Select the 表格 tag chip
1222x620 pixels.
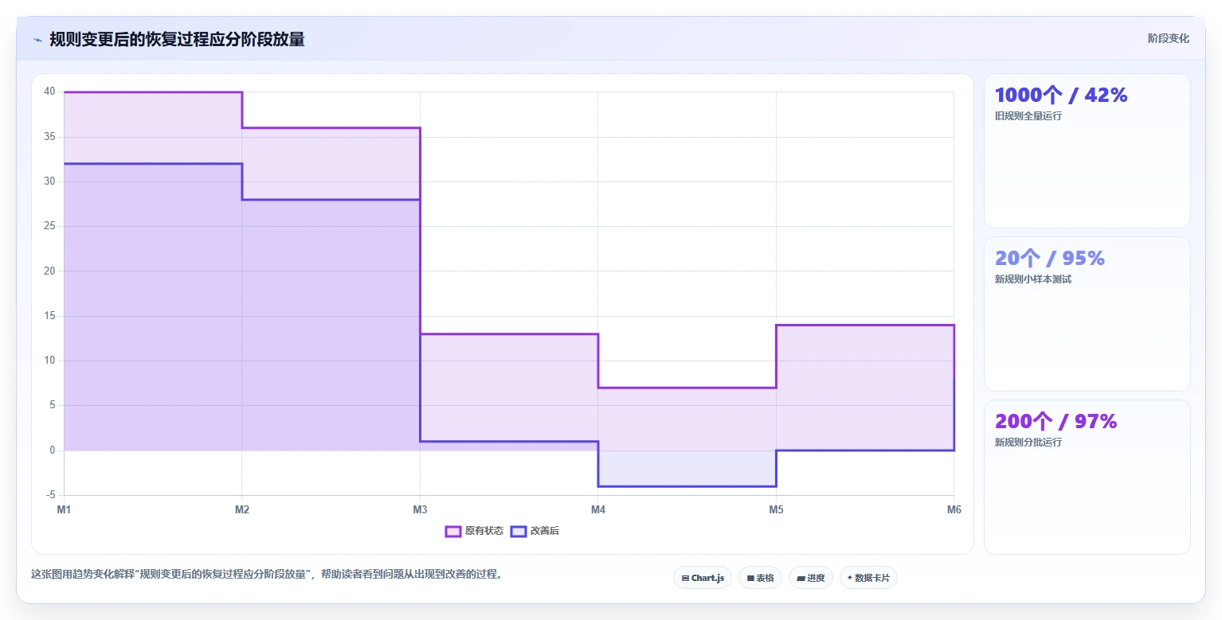point(760,578)
